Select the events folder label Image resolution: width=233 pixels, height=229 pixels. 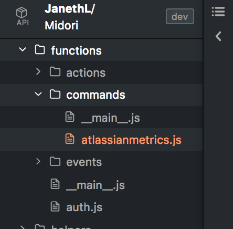84,162
